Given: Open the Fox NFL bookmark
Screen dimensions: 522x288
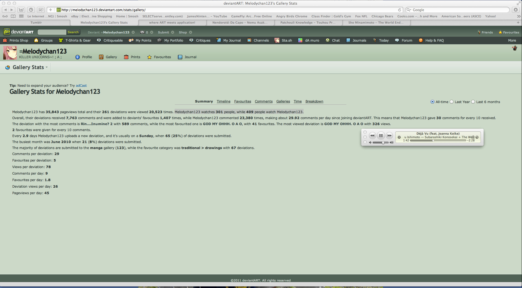Looking at the screenshot, I should [361, 16].
